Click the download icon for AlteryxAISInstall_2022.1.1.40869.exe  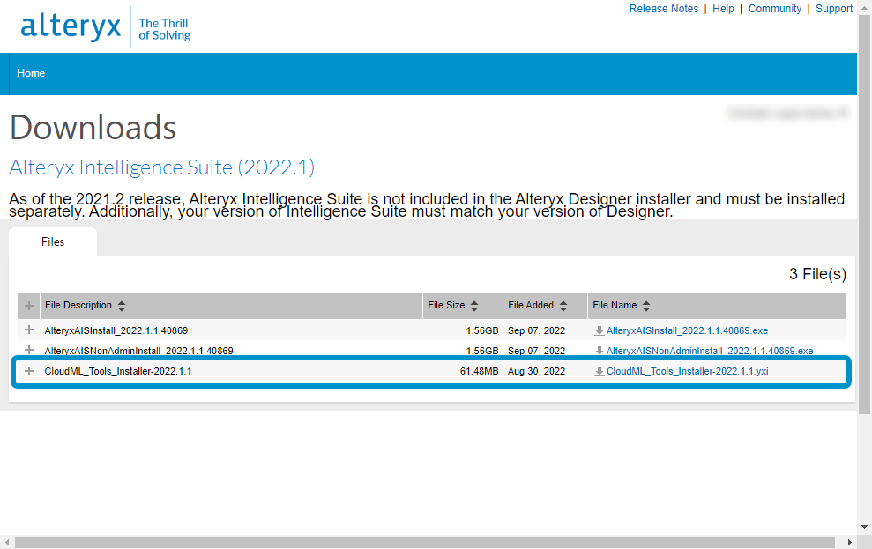(x=600, y=330)
